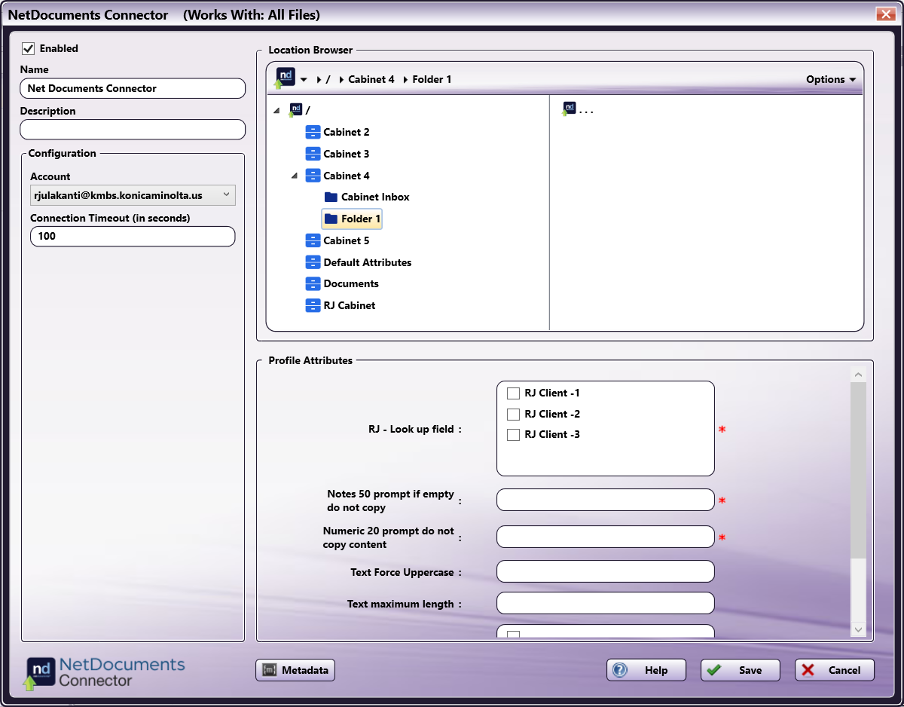Click the Profile Attributes scroll up arrow
Image resolution: width=904 pixels, height=707 pixels.
pyautogui.click(x=858, y=374)
